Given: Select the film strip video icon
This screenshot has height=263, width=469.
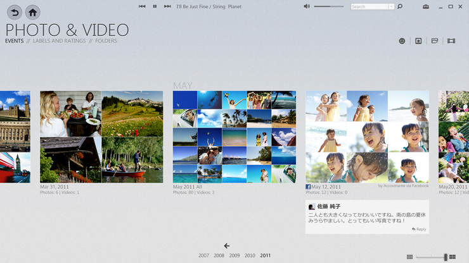Looking at the screenshot, I should 451,41.
